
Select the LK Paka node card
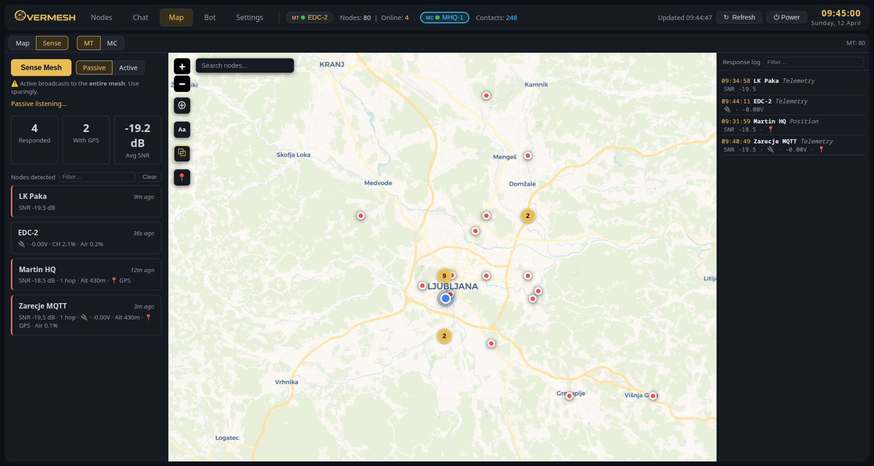click(x=86, y=202)
